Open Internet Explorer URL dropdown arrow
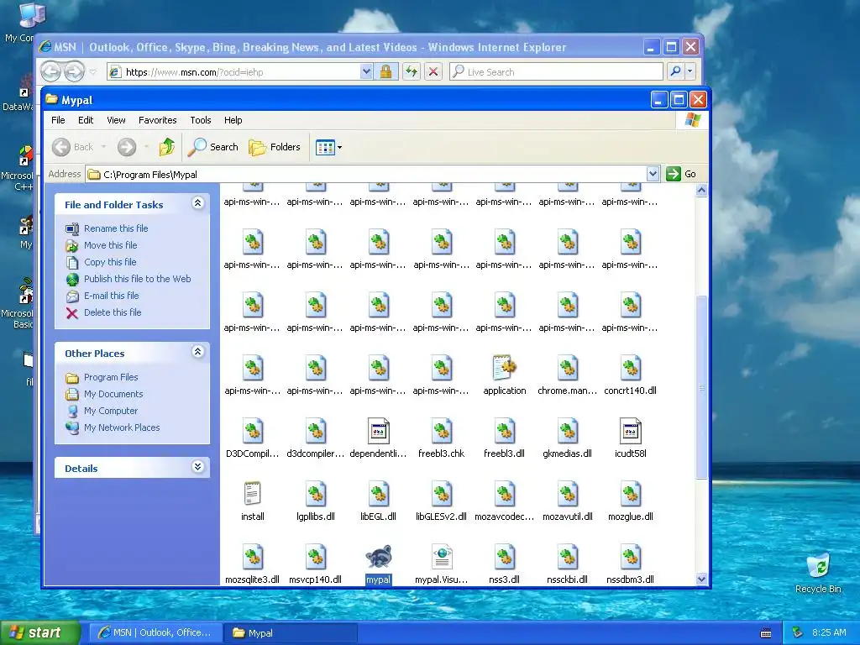This screenshot has height=645, width=860. tap(366, 71)
